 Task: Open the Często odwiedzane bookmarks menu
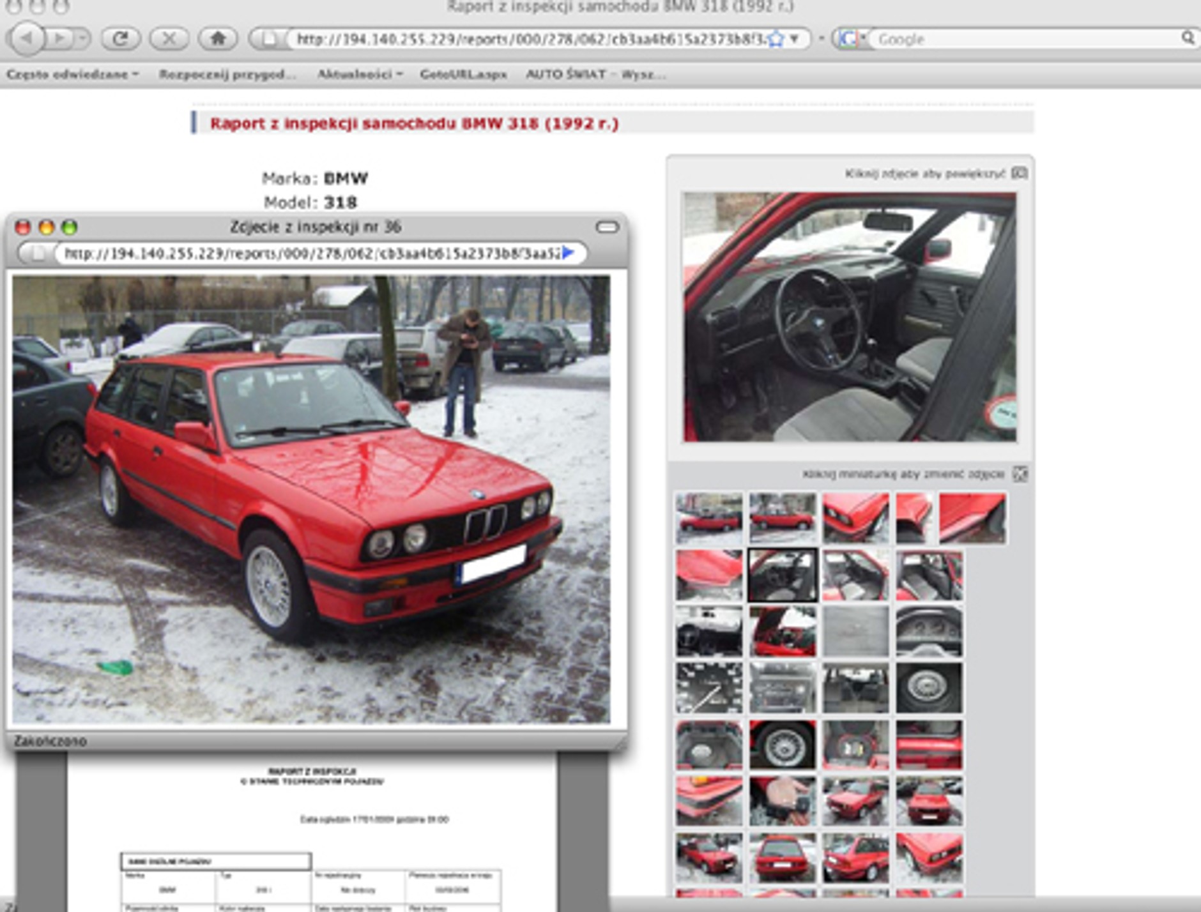(x=72, y=74)
